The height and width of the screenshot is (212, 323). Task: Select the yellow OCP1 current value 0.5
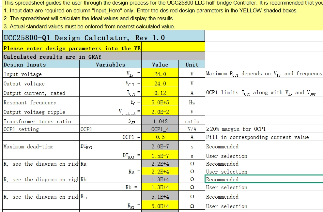[x=160, y=137]
